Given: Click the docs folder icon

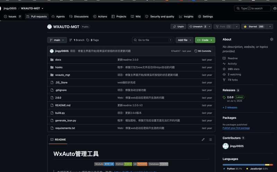Looking at the screenshot, I should pyautogui.click(x=52, y=60).
